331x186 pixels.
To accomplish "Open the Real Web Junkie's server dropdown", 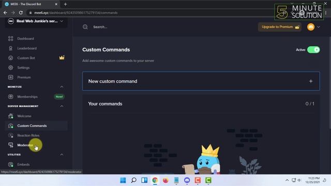I will pyautogui.click(x=62, y=21).
